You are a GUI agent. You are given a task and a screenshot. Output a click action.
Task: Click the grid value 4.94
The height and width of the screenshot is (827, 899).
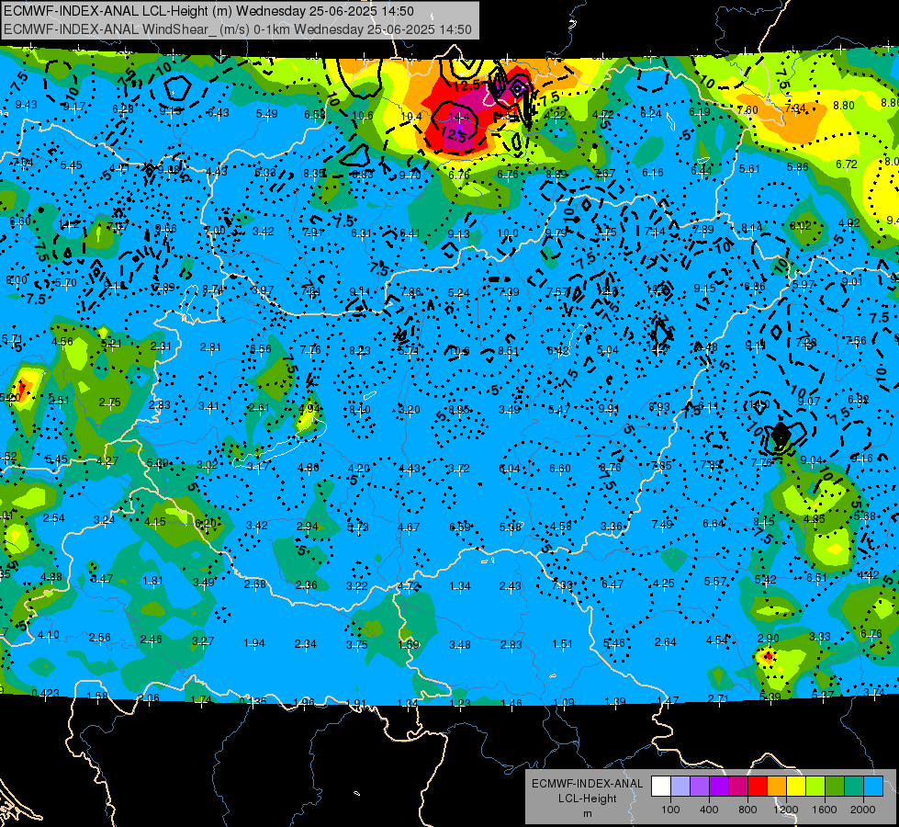click(x=309, y=409)
